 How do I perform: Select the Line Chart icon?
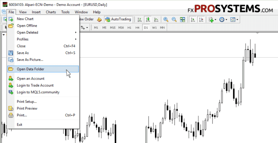pyautogui.click(x=156, y=19)
